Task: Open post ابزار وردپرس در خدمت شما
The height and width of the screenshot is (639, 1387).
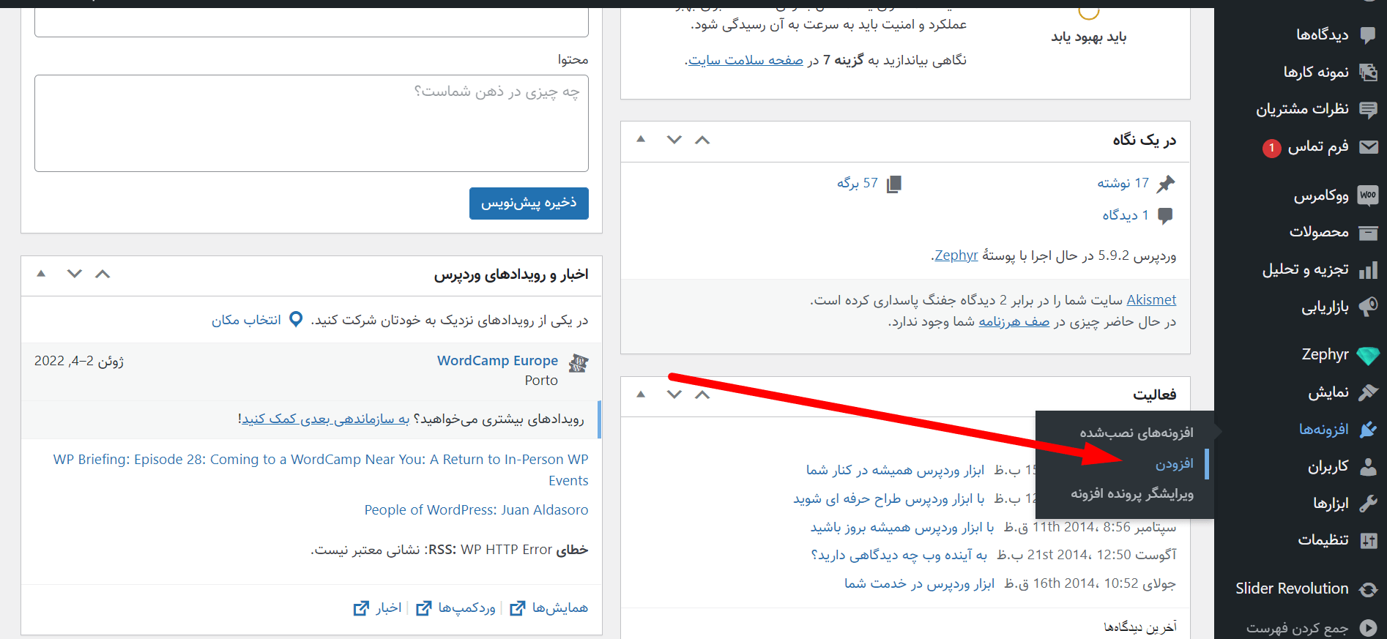Action: pos(919,583)
